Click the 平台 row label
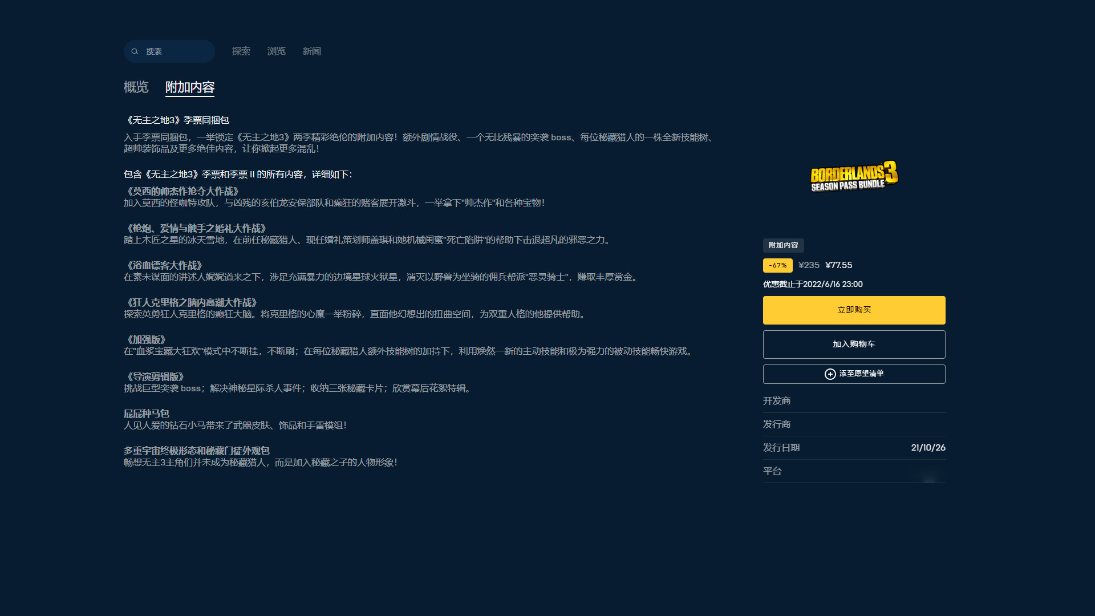The width and height of the screenshot is (1095, 616). point(772,471)
